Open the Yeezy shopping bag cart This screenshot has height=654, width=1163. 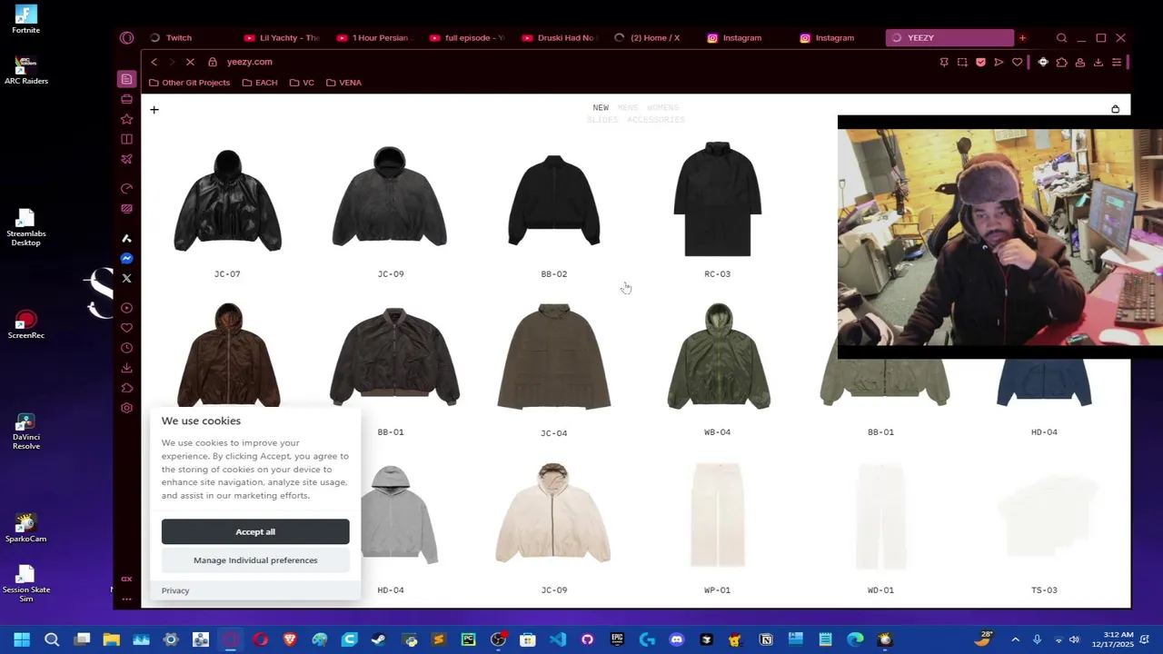pyautogui.click(x=1115, y=109)
